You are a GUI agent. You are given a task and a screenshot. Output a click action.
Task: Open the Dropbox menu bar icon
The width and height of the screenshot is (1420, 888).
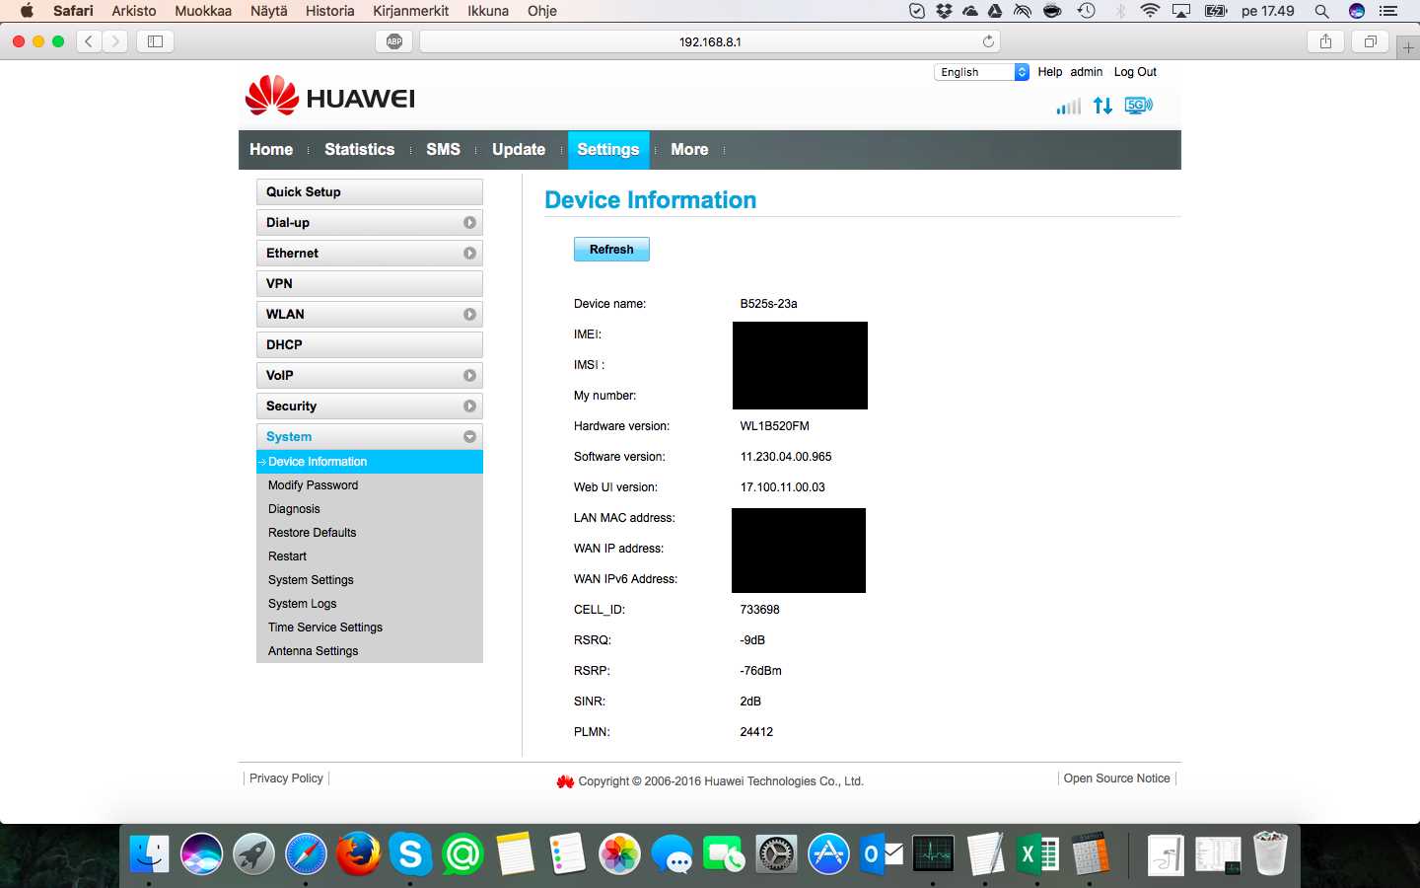pyautogui.click(x=944, y=11)
